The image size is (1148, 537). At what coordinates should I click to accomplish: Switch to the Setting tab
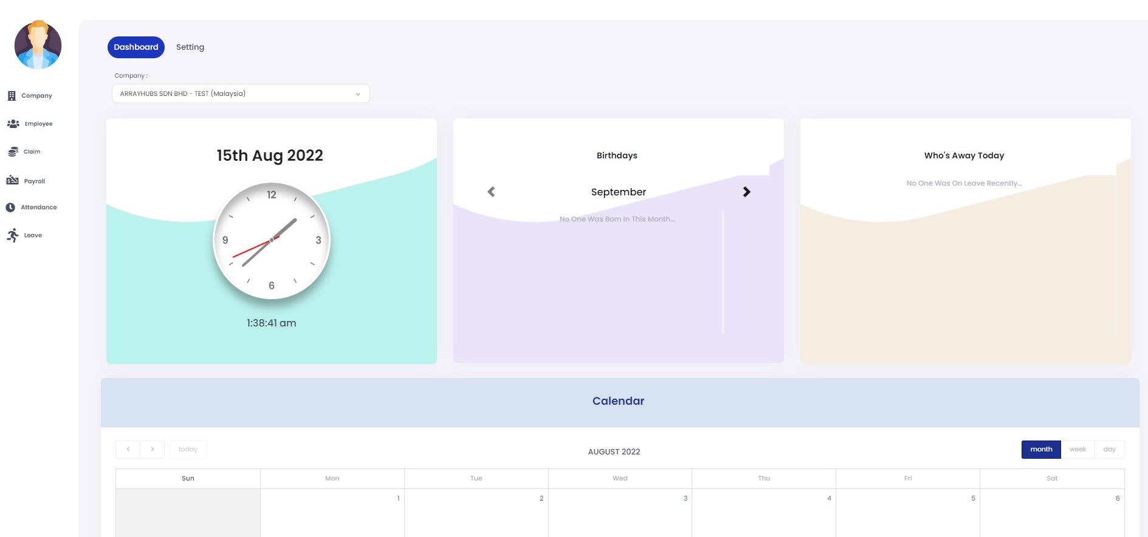point(190,47)
